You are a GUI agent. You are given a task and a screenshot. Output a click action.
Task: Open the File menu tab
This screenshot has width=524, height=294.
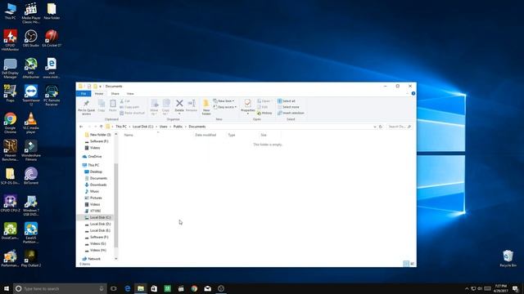[x=84, y=94]
